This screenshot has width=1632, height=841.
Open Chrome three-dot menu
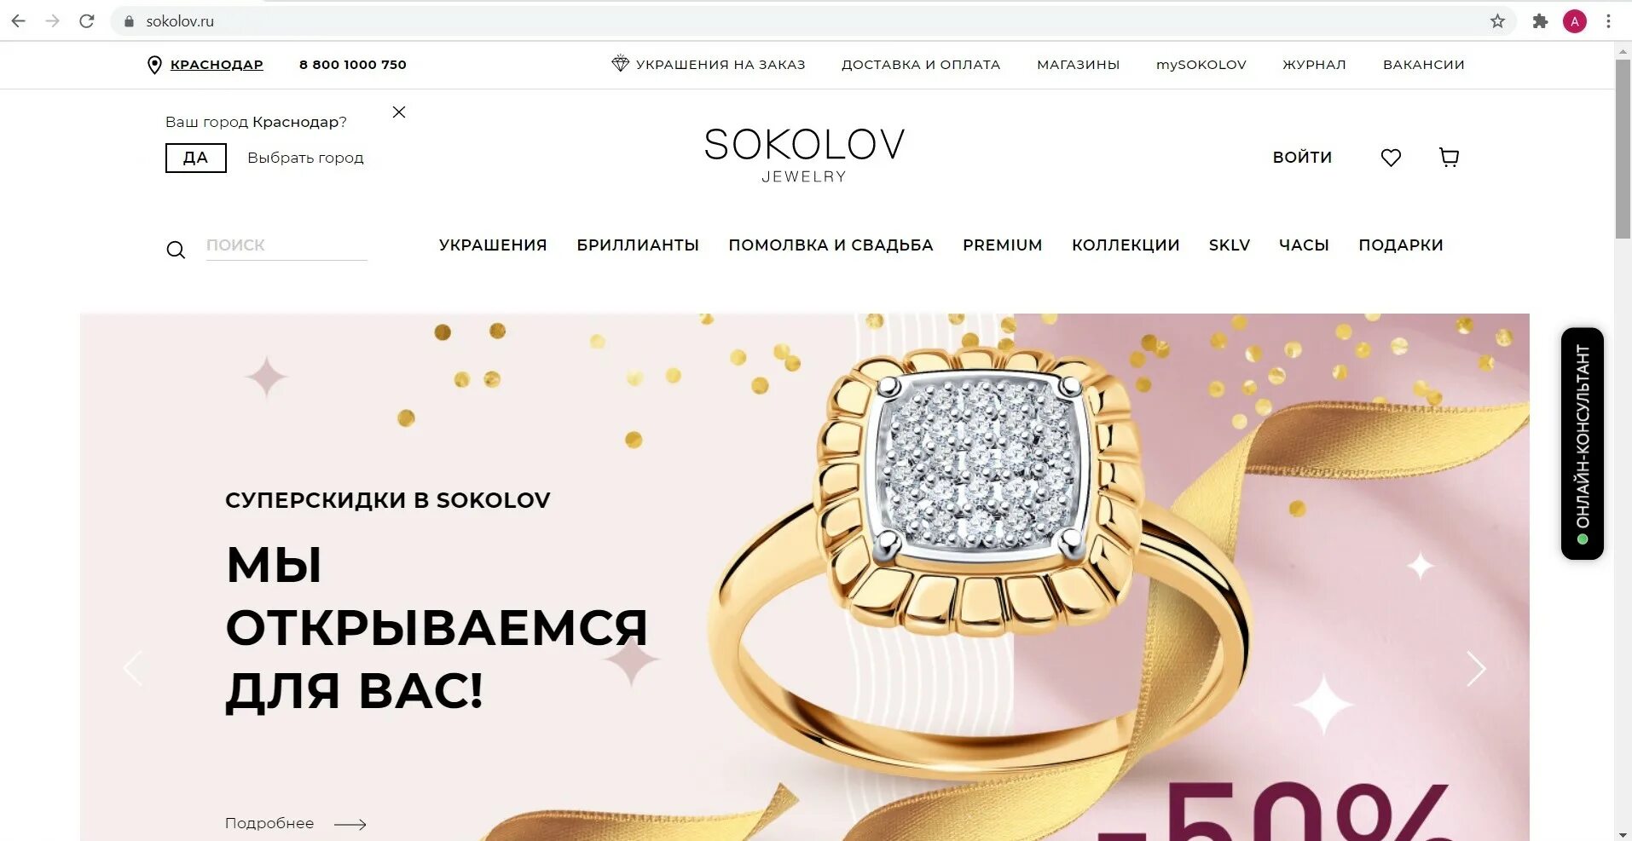click(x=1608, y=21)
